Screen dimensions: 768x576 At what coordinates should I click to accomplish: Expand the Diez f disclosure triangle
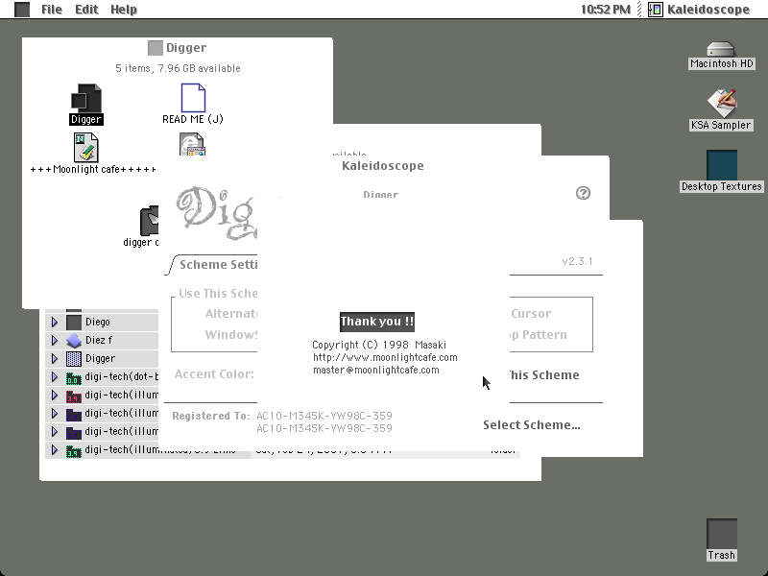click(55, 340)
